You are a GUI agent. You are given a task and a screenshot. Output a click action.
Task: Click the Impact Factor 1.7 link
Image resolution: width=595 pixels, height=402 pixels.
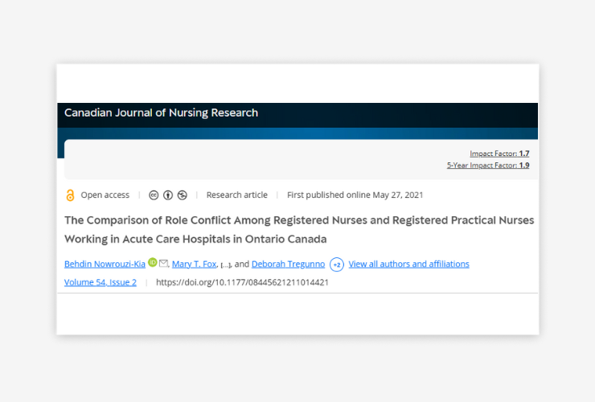(x=499, y=154)
